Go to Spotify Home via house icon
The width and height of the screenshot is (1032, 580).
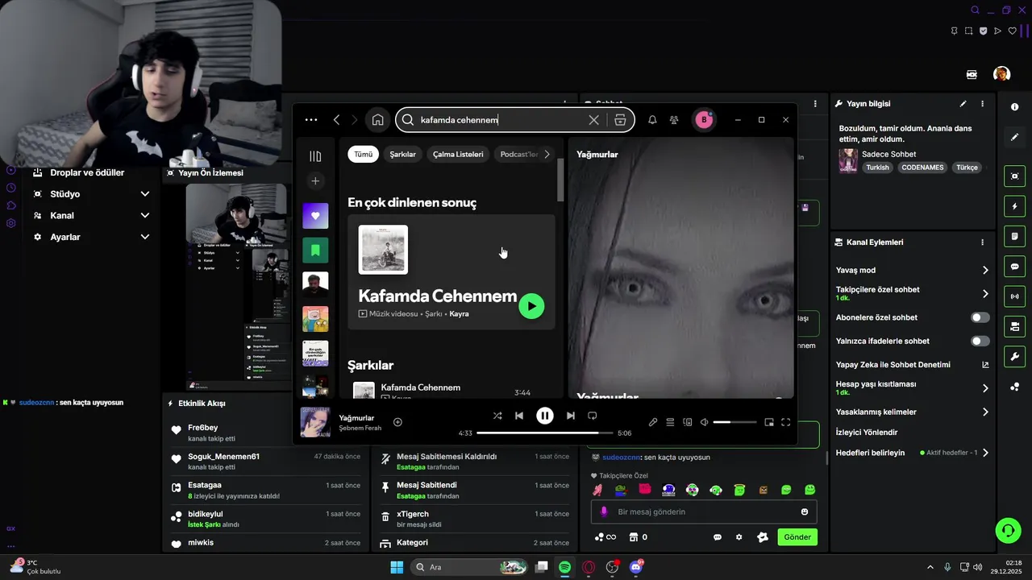377,120
